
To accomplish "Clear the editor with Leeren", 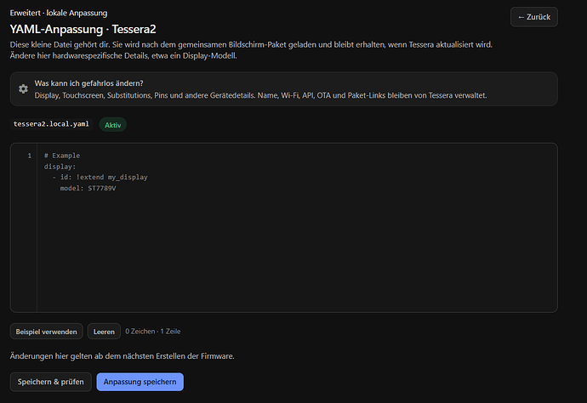I will (104, 332).
